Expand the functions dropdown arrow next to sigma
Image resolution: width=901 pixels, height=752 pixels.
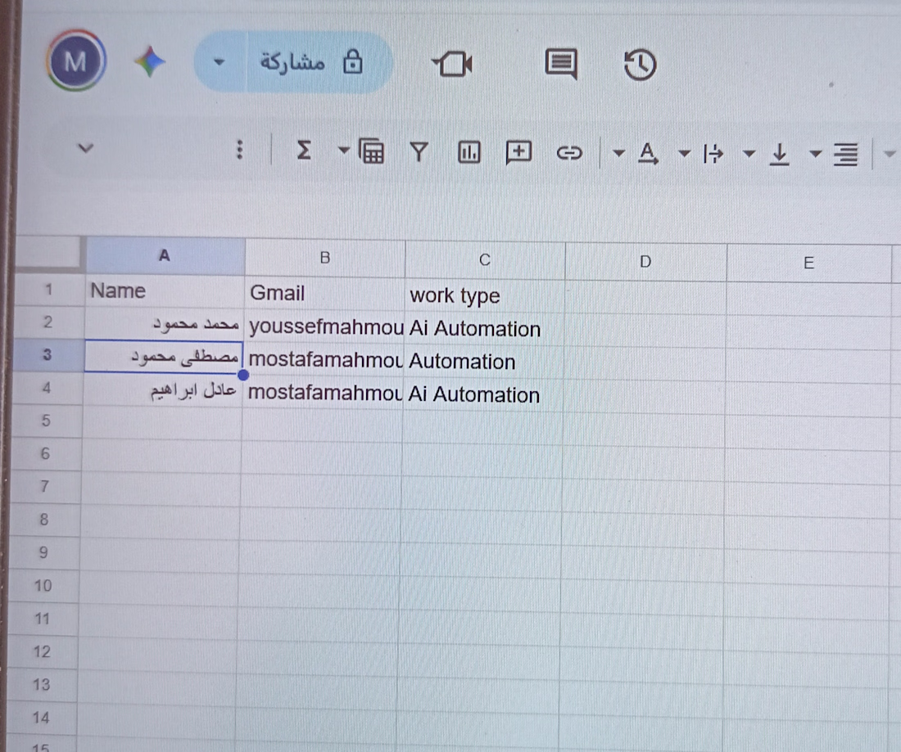(x=344, y=151)
